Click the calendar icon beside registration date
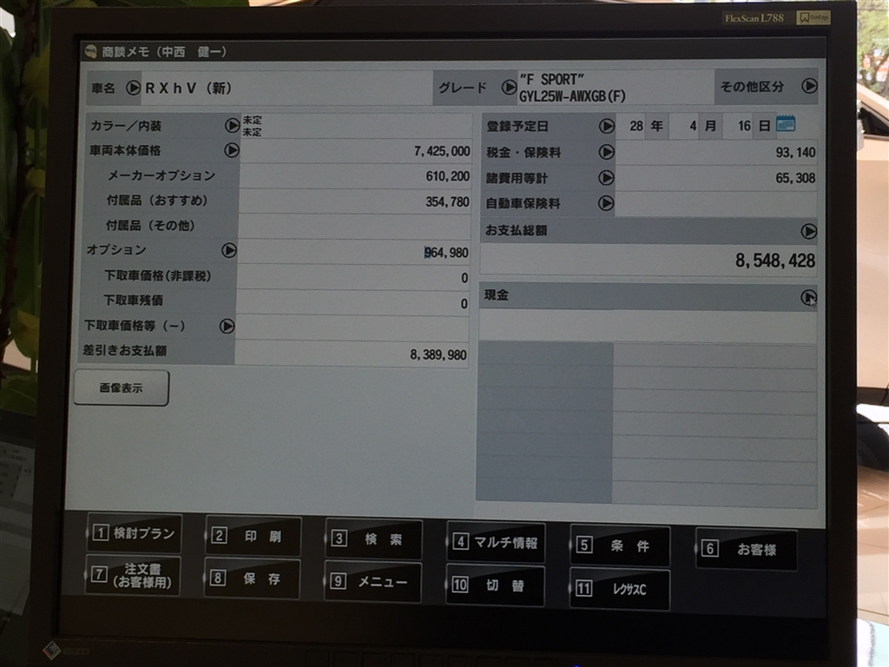This screenshot has width=889, height=667. pos(786,124)
